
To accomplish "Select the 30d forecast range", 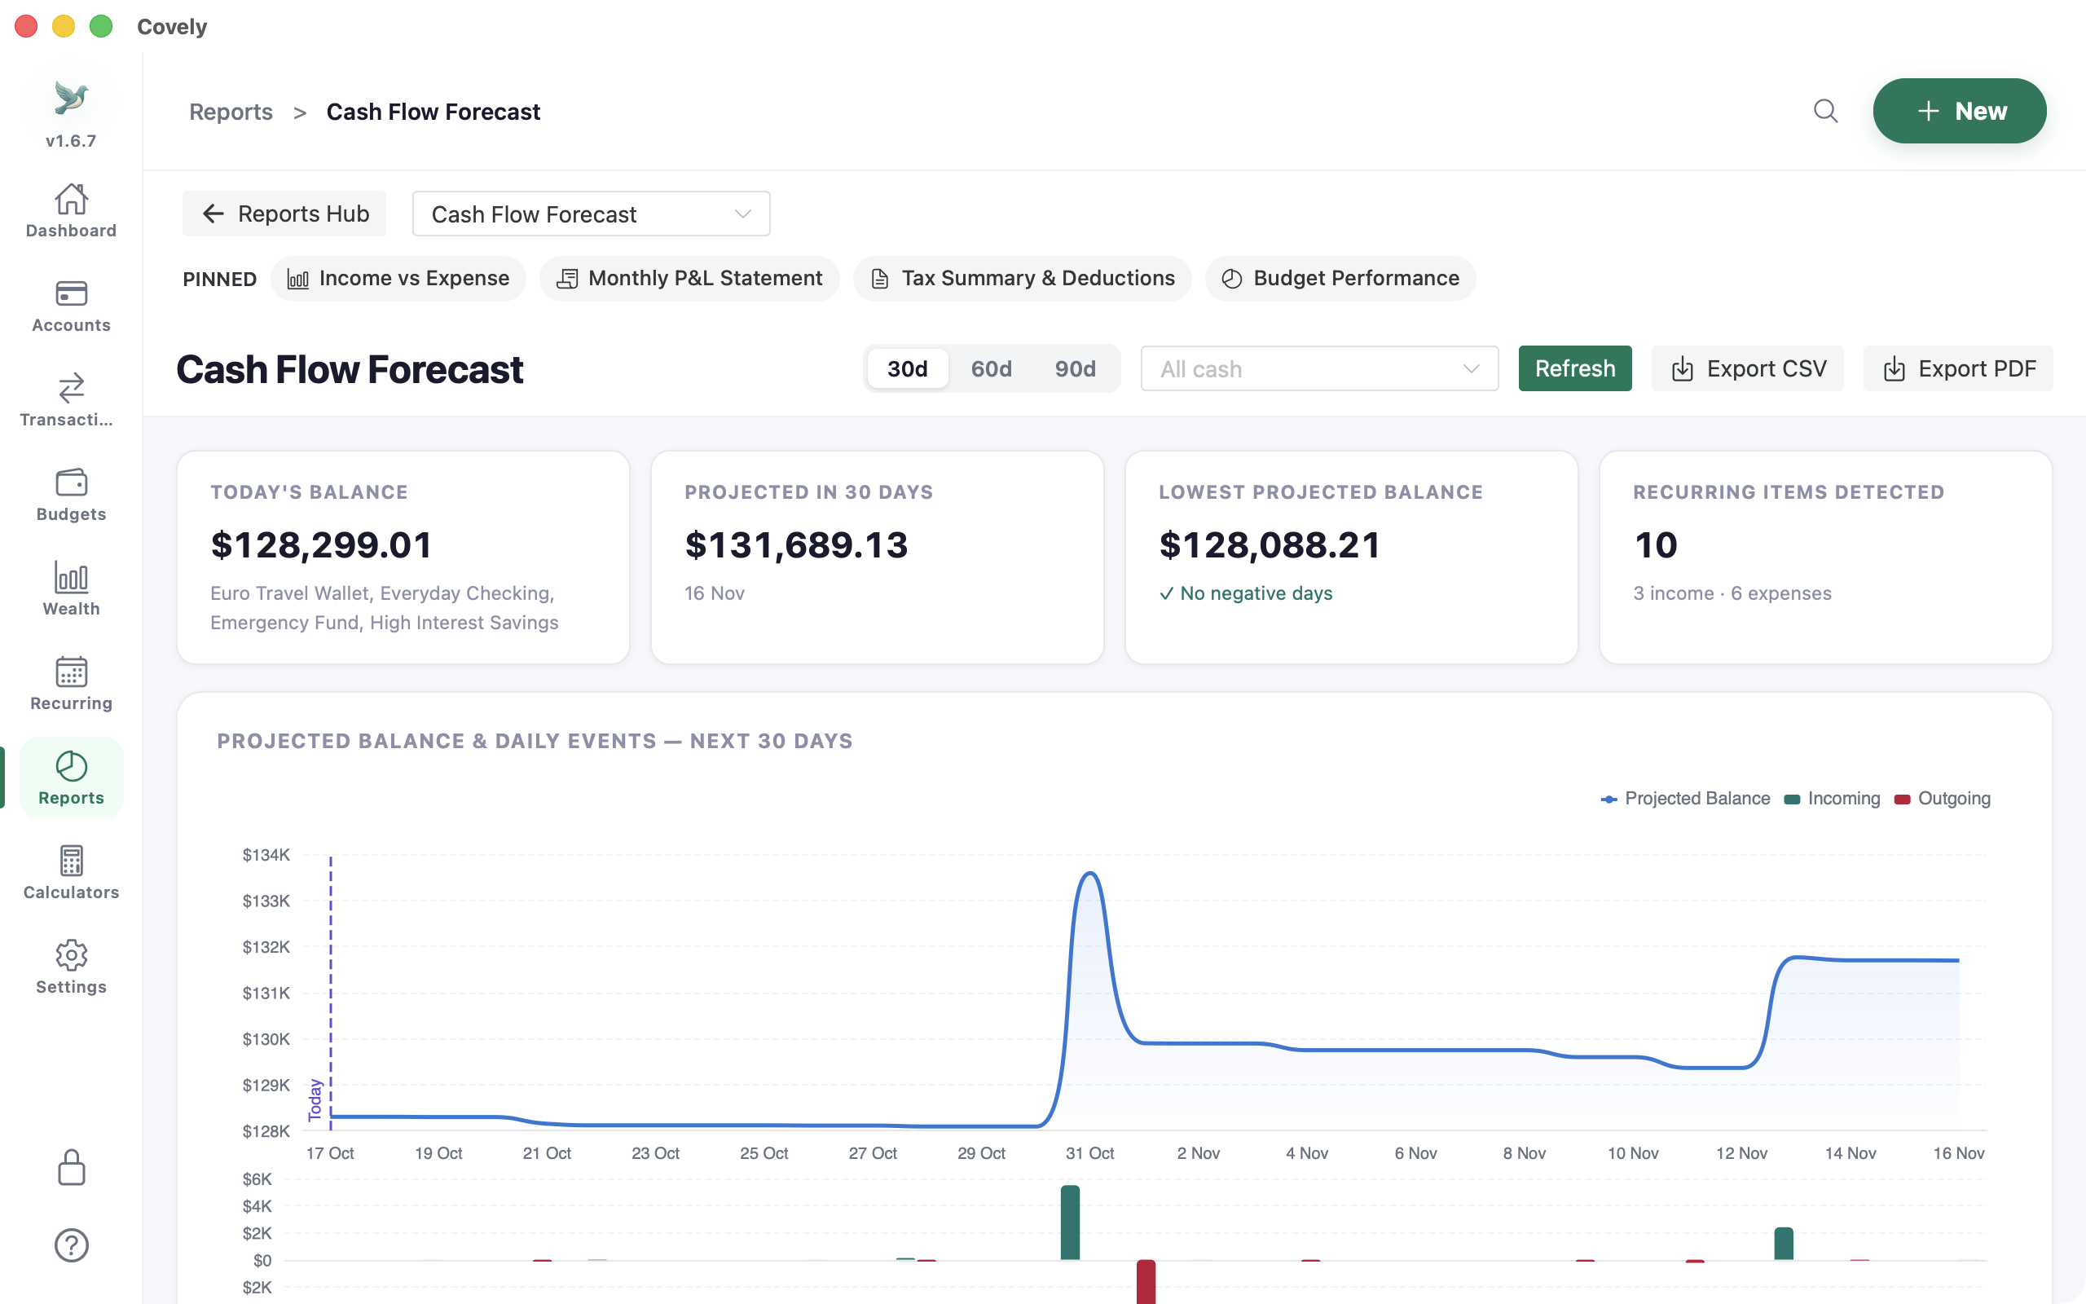I will pyautogui.click(x=908, y=369).
